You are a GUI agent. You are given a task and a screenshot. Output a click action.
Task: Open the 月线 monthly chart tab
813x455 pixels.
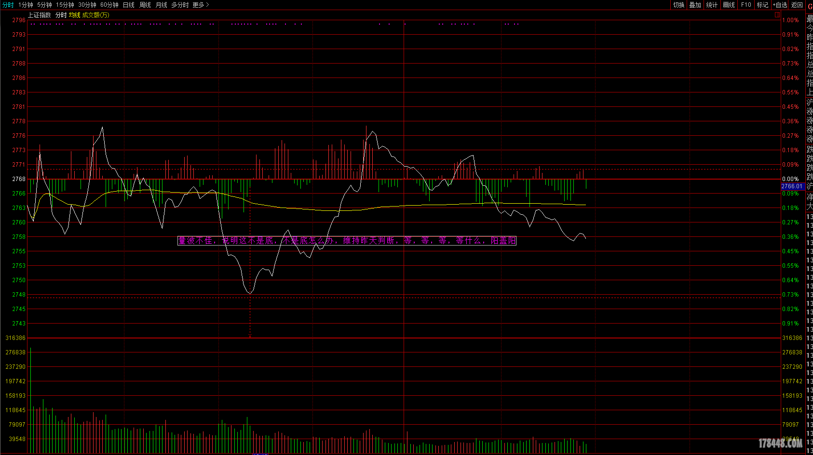coord(162,5)
